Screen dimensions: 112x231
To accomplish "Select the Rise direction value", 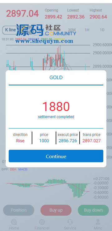I will tap(20, 141).
